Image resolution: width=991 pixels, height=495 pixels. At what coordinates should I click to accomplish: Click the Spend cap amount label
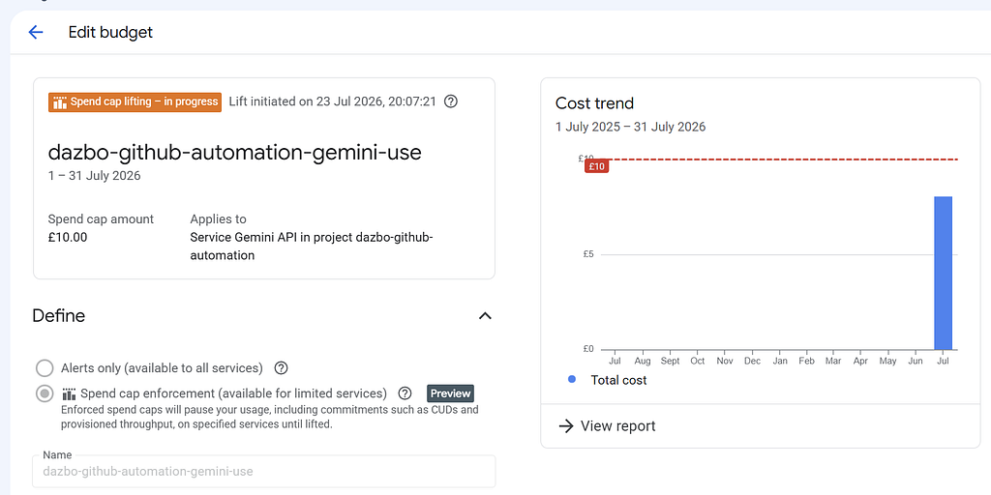pyautogui.click(x=101, y=219)
